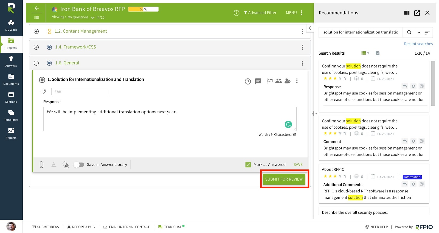Viewport: 439px width, 233px height.
Task: Open the lightbulb recommendation icon
Action: (x=66, y=165)
